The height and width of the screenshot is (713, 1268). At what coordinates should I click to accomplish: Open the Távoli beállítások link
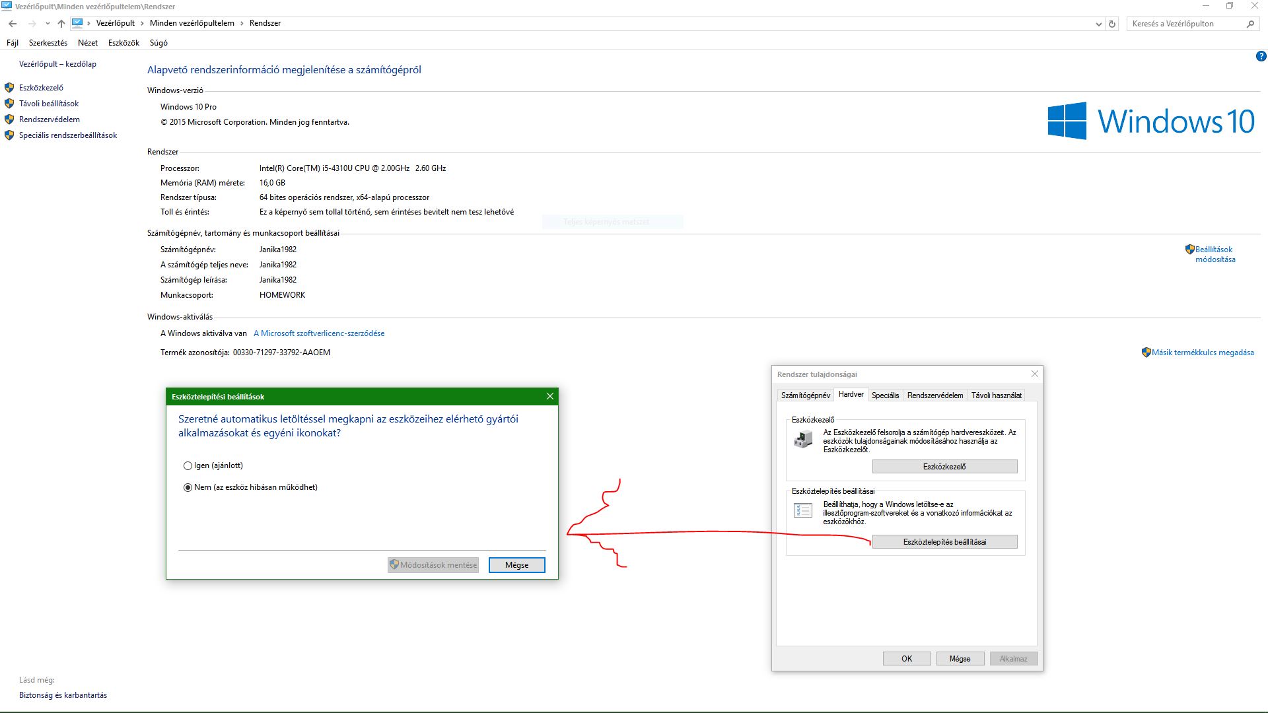(x=49, y=104)
